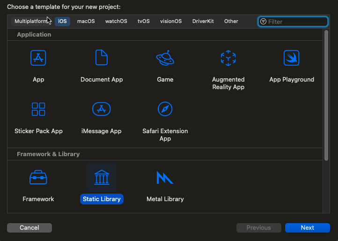The width and height of the screenshot is (338, 241).
Task: Choose the Safari Extension App compass icon
Action: point(165,109)
